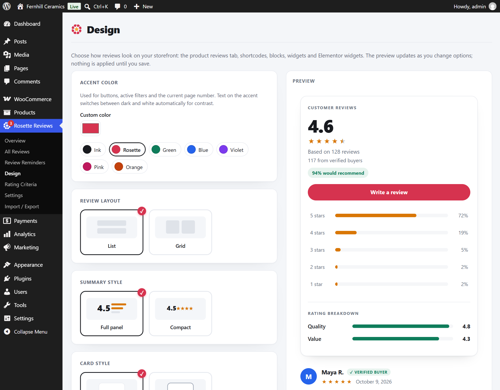
Task: Click the plus icon to add New
Action: point(136,6)
